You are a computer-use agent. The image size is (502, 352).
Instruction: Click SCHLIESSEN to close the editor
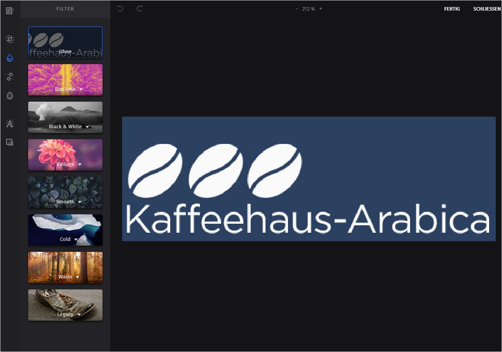[x=487, y=9]
